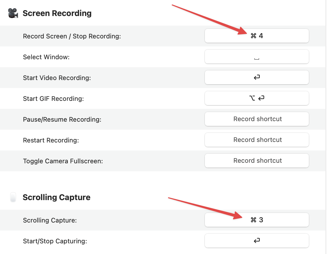The height and width of the screenshot is (254, 327).
Task: Click the 'Pause/Resume Recording:' label text
Action: pyautogui.click(x=62, y=120)
